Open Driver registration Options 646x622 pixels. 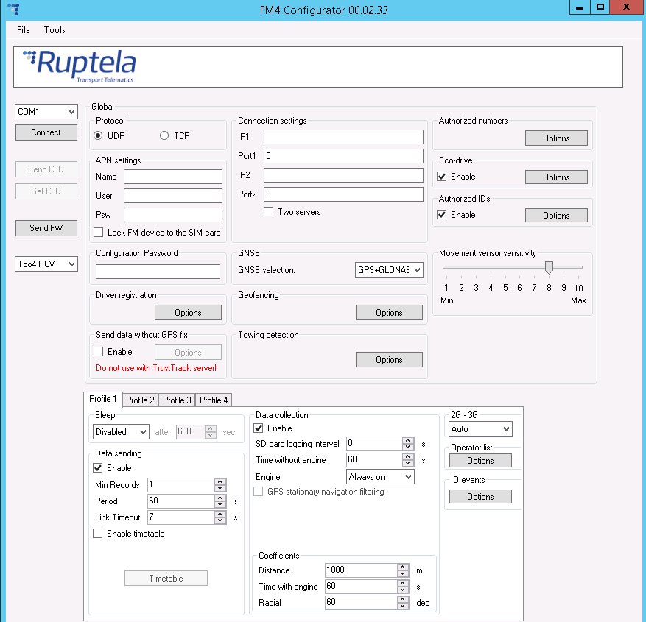188,313
